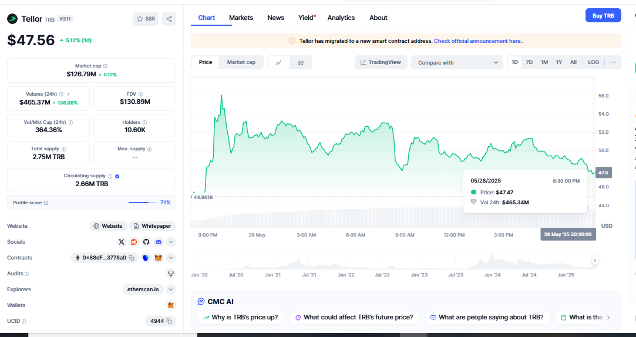Viewport: 636px width, 337px height.
Task: Click the audit firm icon in Audits row
Action: coord(171,274)
